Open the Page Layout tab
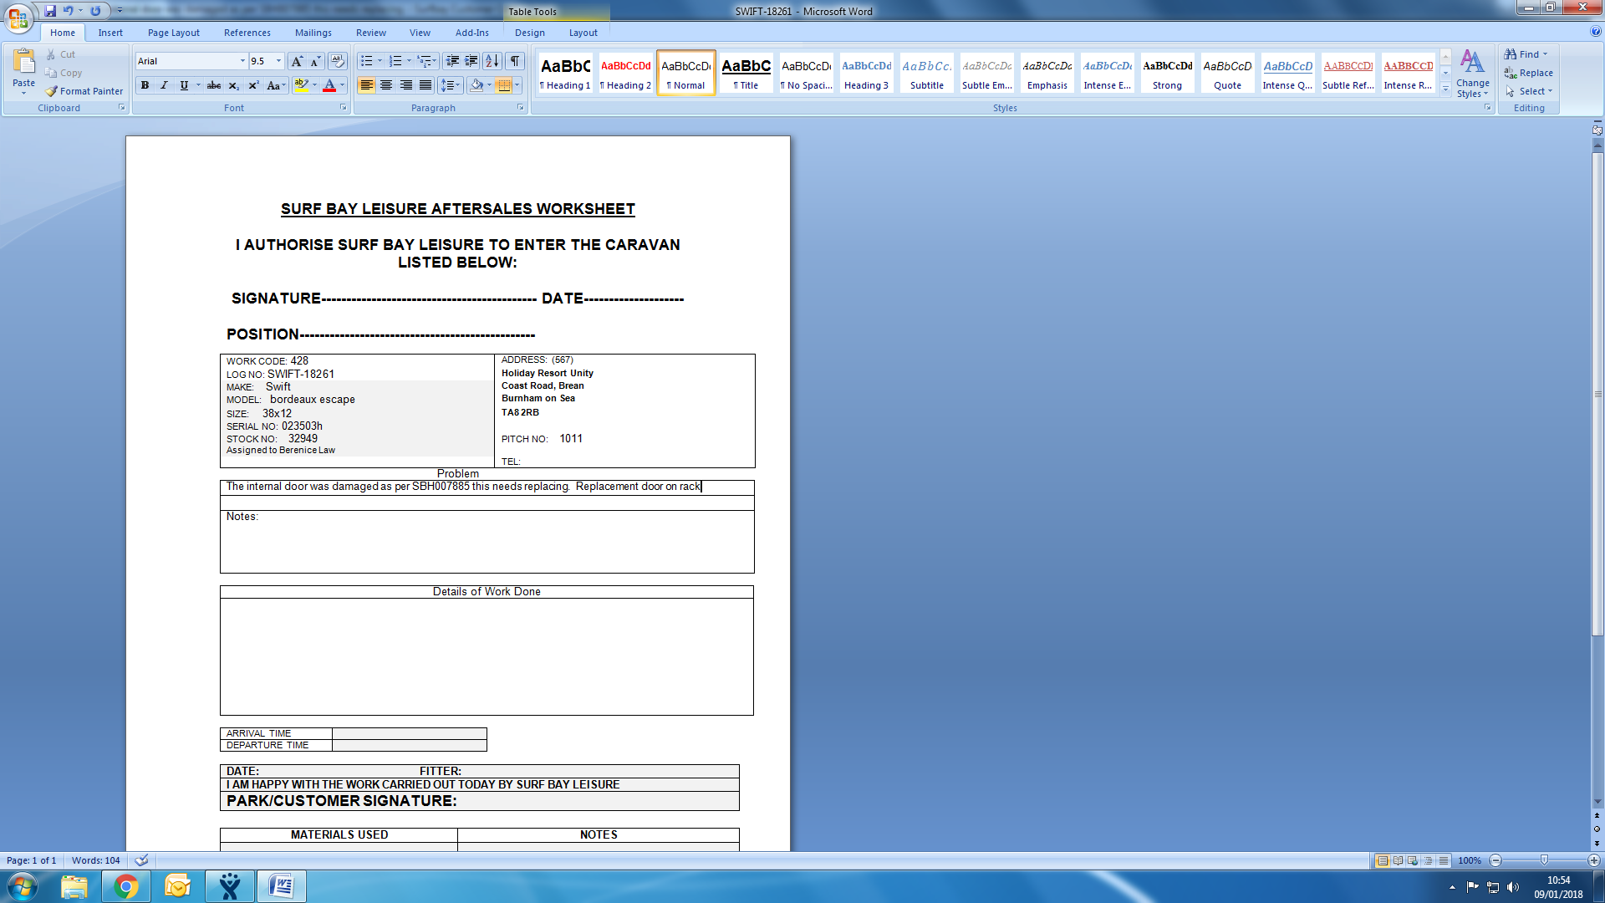Screen dimensions: 1605x903 173,33
